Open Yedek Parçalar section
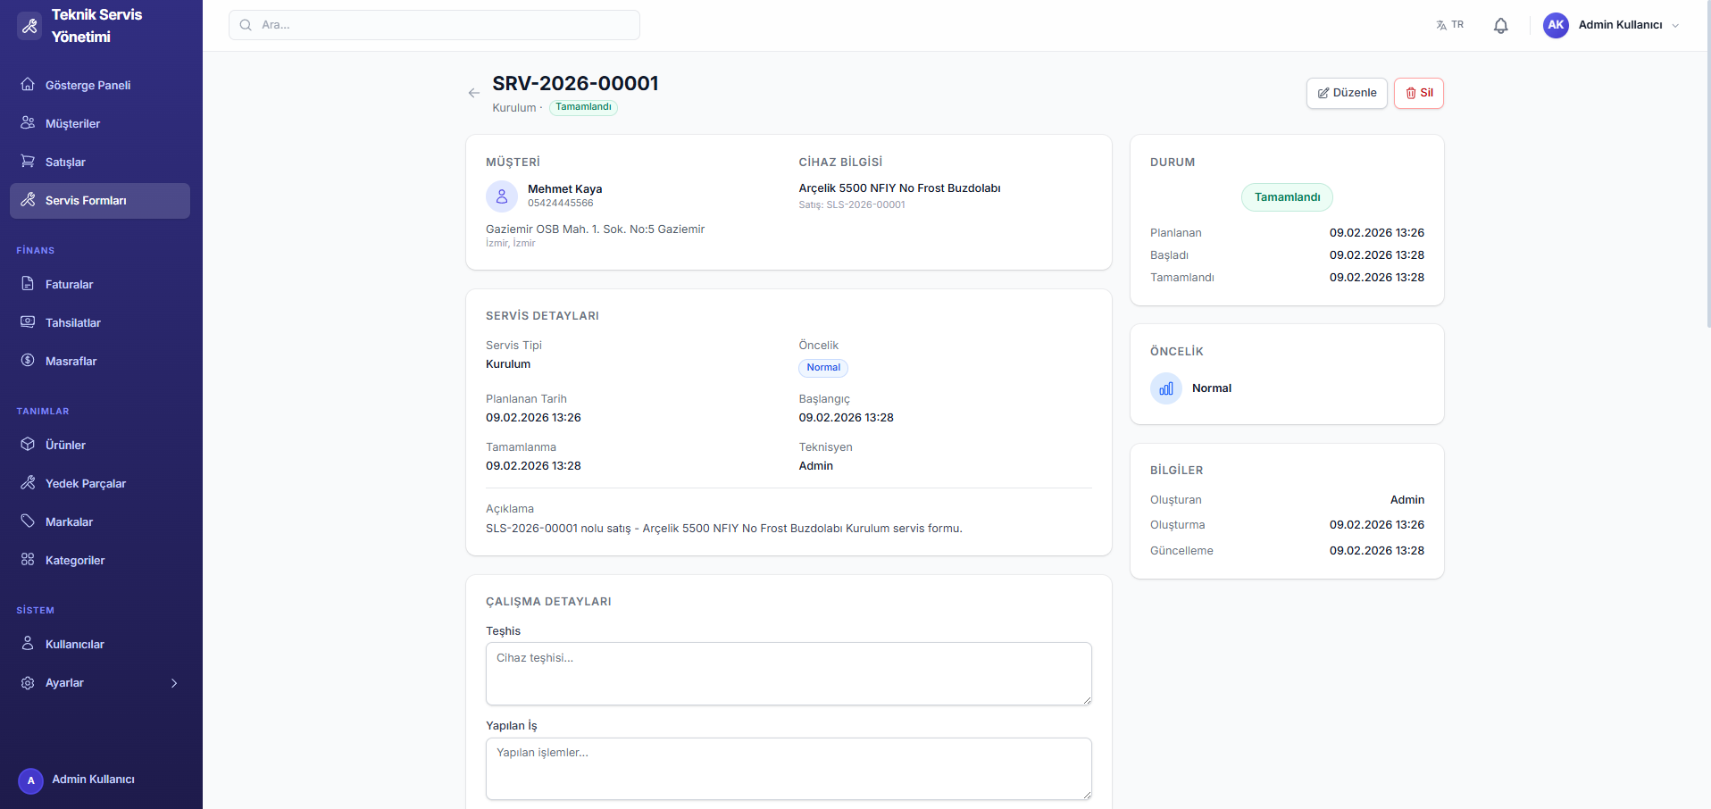Viewport: 1711px width, 809px height. [85, 484]
